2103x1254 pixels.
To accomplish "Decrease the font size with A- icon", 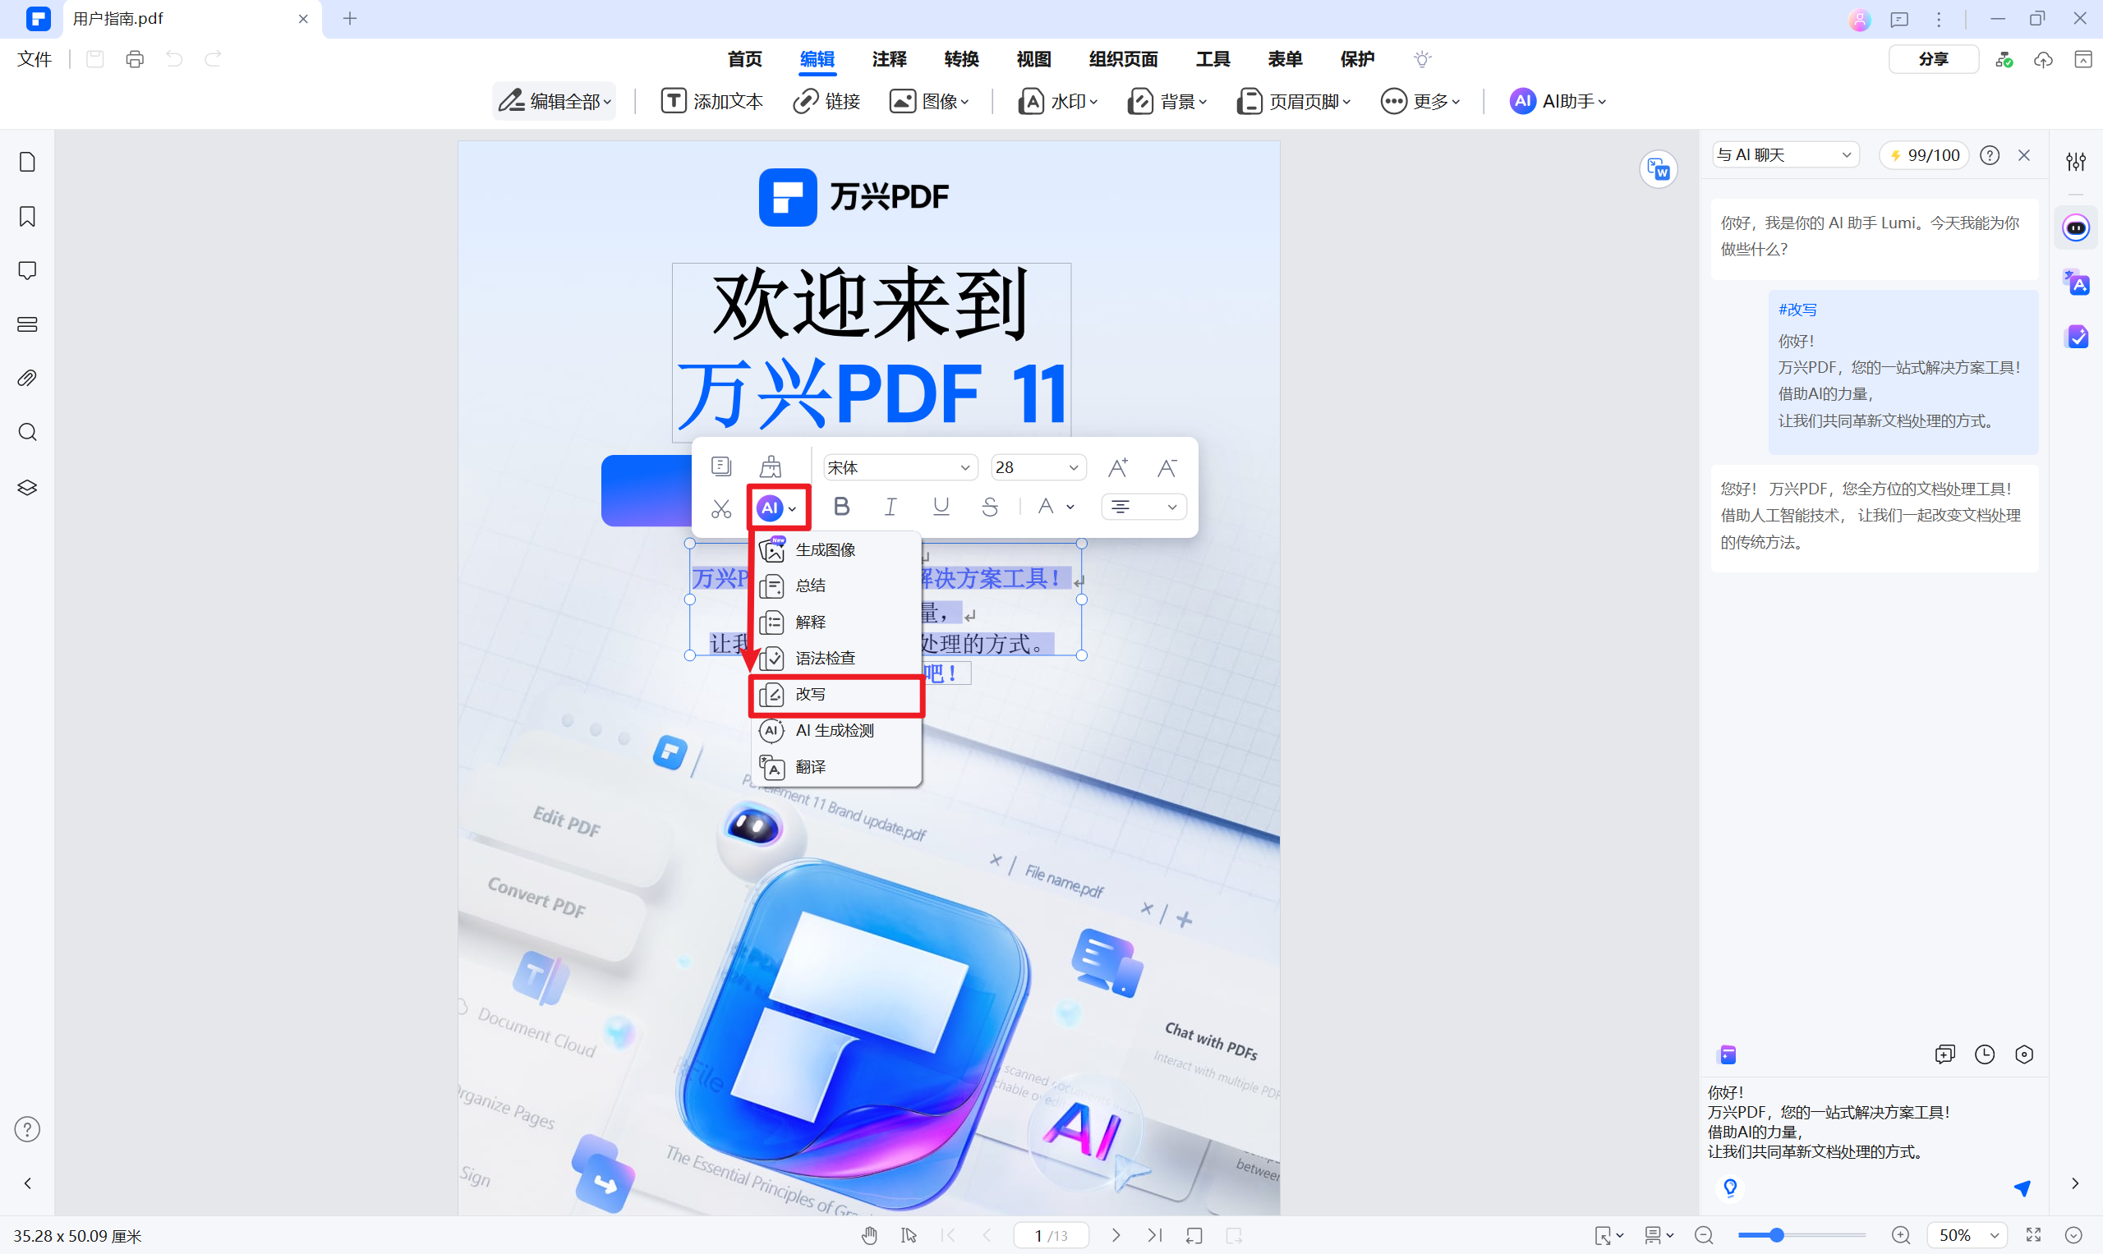I will point(1167,467).
